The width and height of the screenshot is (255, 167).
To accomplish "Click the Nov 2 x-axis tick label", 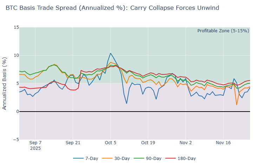I will tap(185, 143).
